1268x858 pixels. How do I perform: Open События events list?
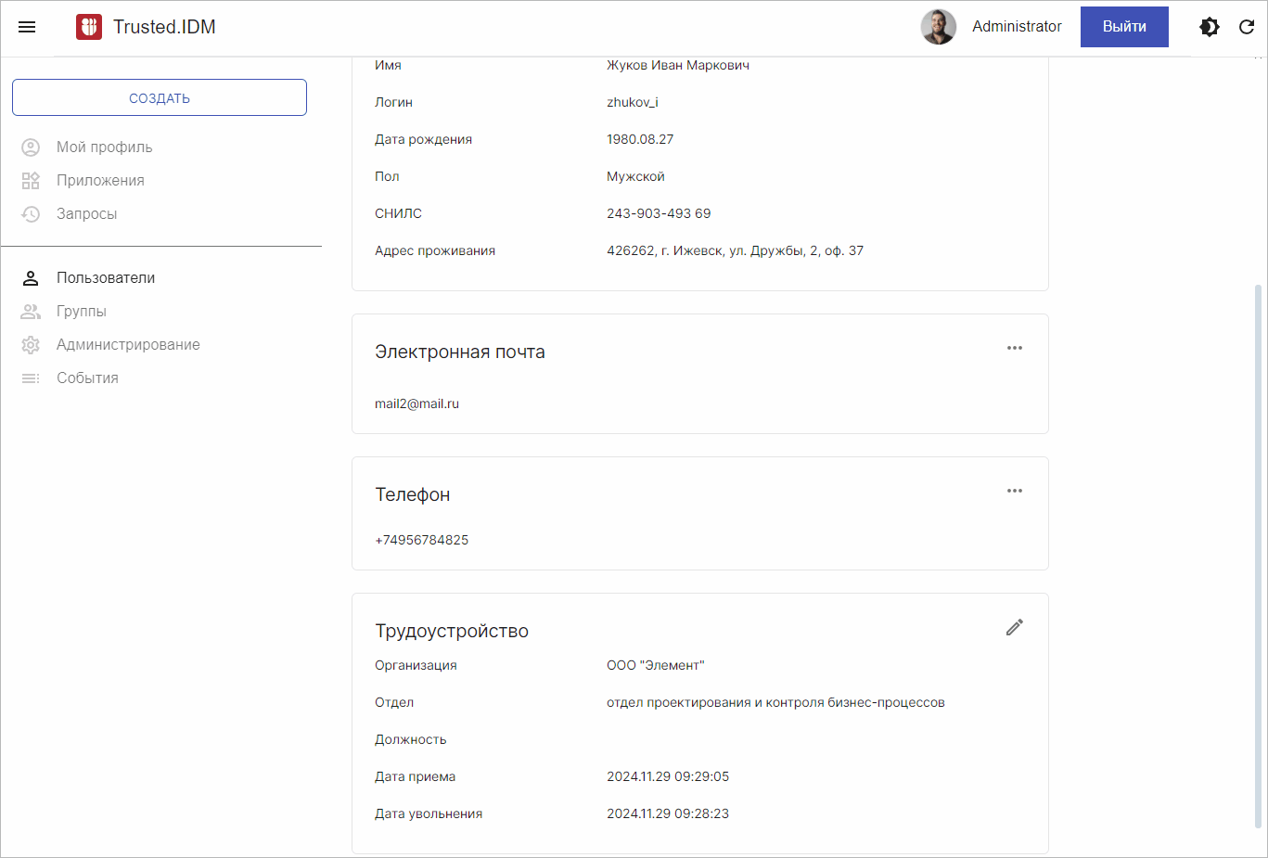(x=88, y=378)
